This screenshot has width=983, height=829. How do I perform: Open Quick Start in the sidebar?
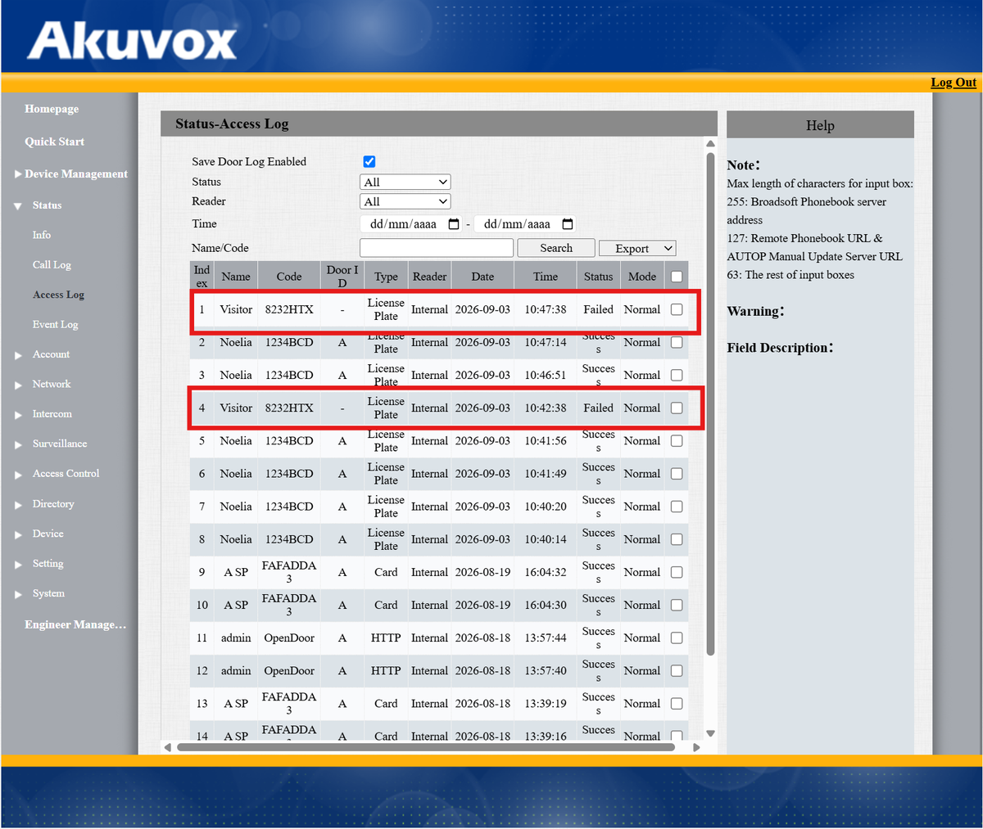54,142
